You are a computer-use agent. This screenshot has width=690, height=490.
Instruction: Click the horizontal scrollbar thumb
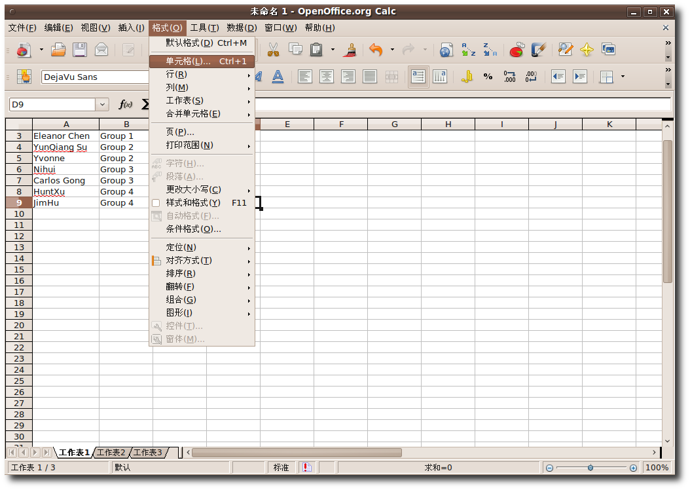click(297, 453)
